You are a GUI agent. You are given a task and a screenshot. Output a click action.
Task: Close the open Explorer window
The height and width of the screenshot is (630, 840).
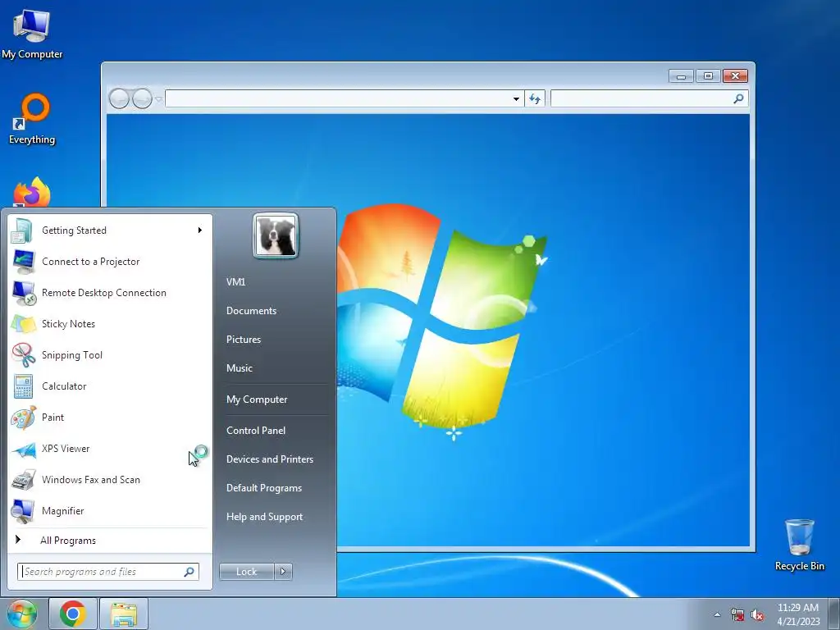pos(735,76)
